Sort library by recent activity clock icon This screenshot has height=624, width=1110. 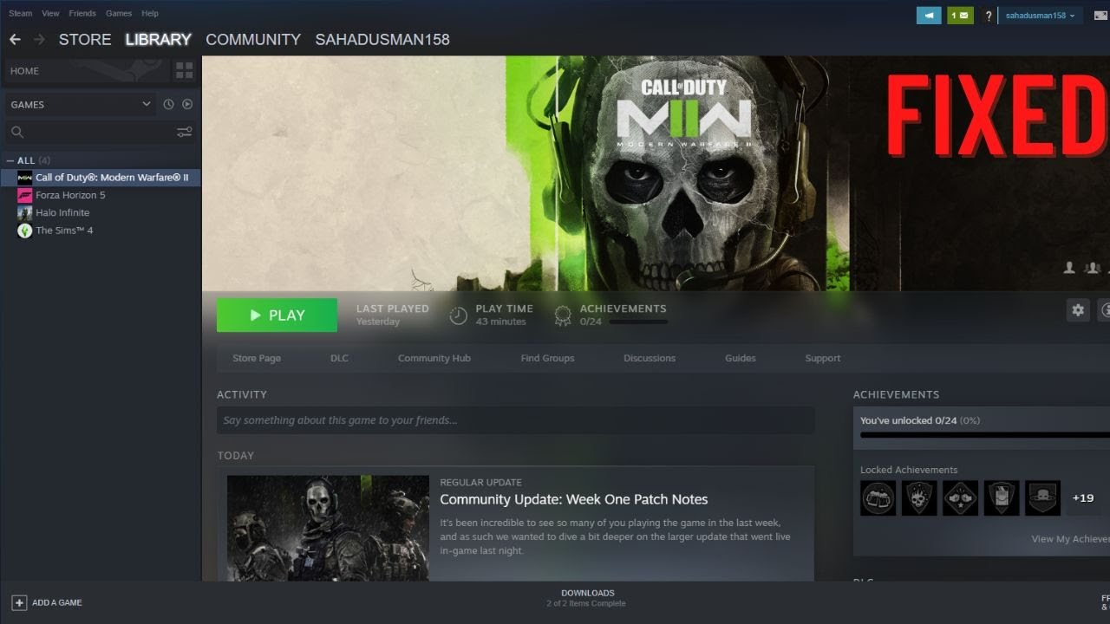point(168,104)
